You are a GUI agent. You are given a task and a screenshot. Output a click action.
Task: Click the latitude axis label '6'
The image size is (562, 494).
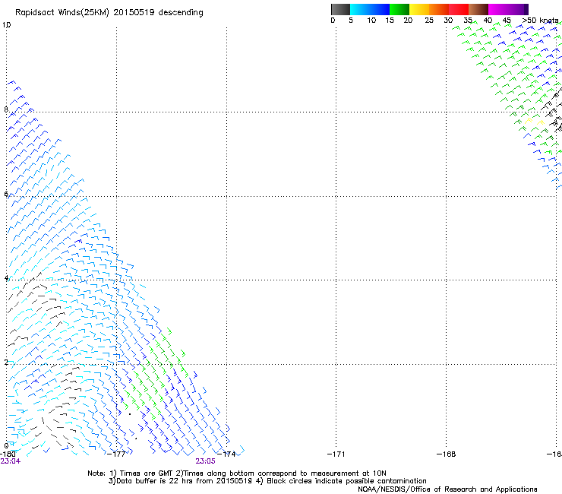coord(6,194)
